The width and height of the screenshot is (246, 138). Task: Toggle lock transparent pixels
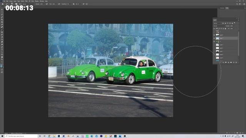217,28
